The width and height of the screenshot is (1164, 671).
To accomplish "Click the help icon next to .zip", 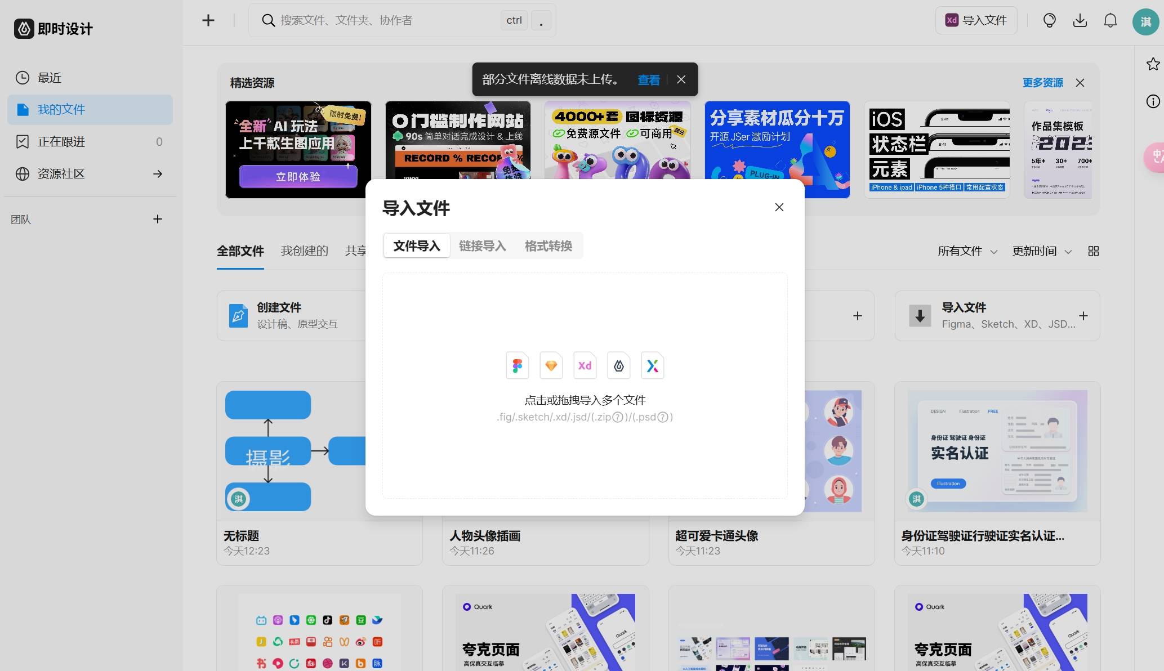I will click(x=618, y=417).
